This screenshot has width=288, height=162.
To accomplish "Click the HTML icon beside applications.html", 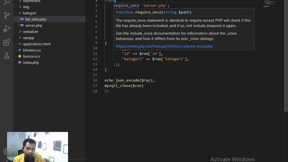I will pos(20,44).
